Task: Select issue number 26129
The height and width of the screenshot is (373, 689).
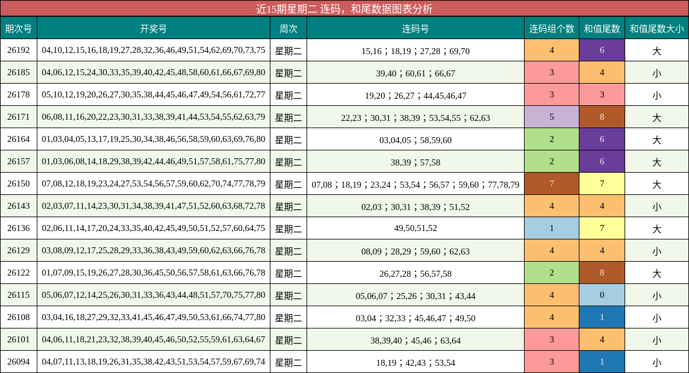Action: point(19,250)
